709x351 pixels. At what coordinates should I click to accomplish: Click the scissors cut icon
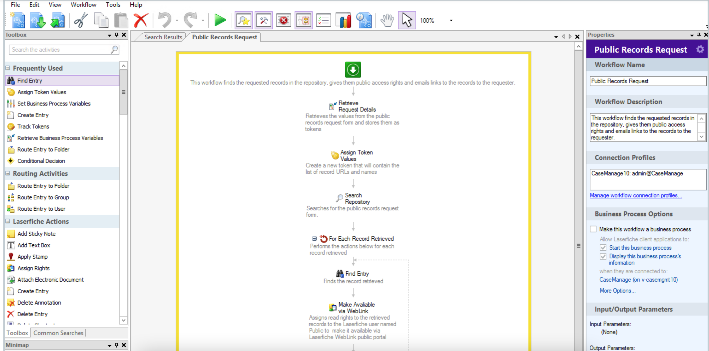(x=81, y=20)
